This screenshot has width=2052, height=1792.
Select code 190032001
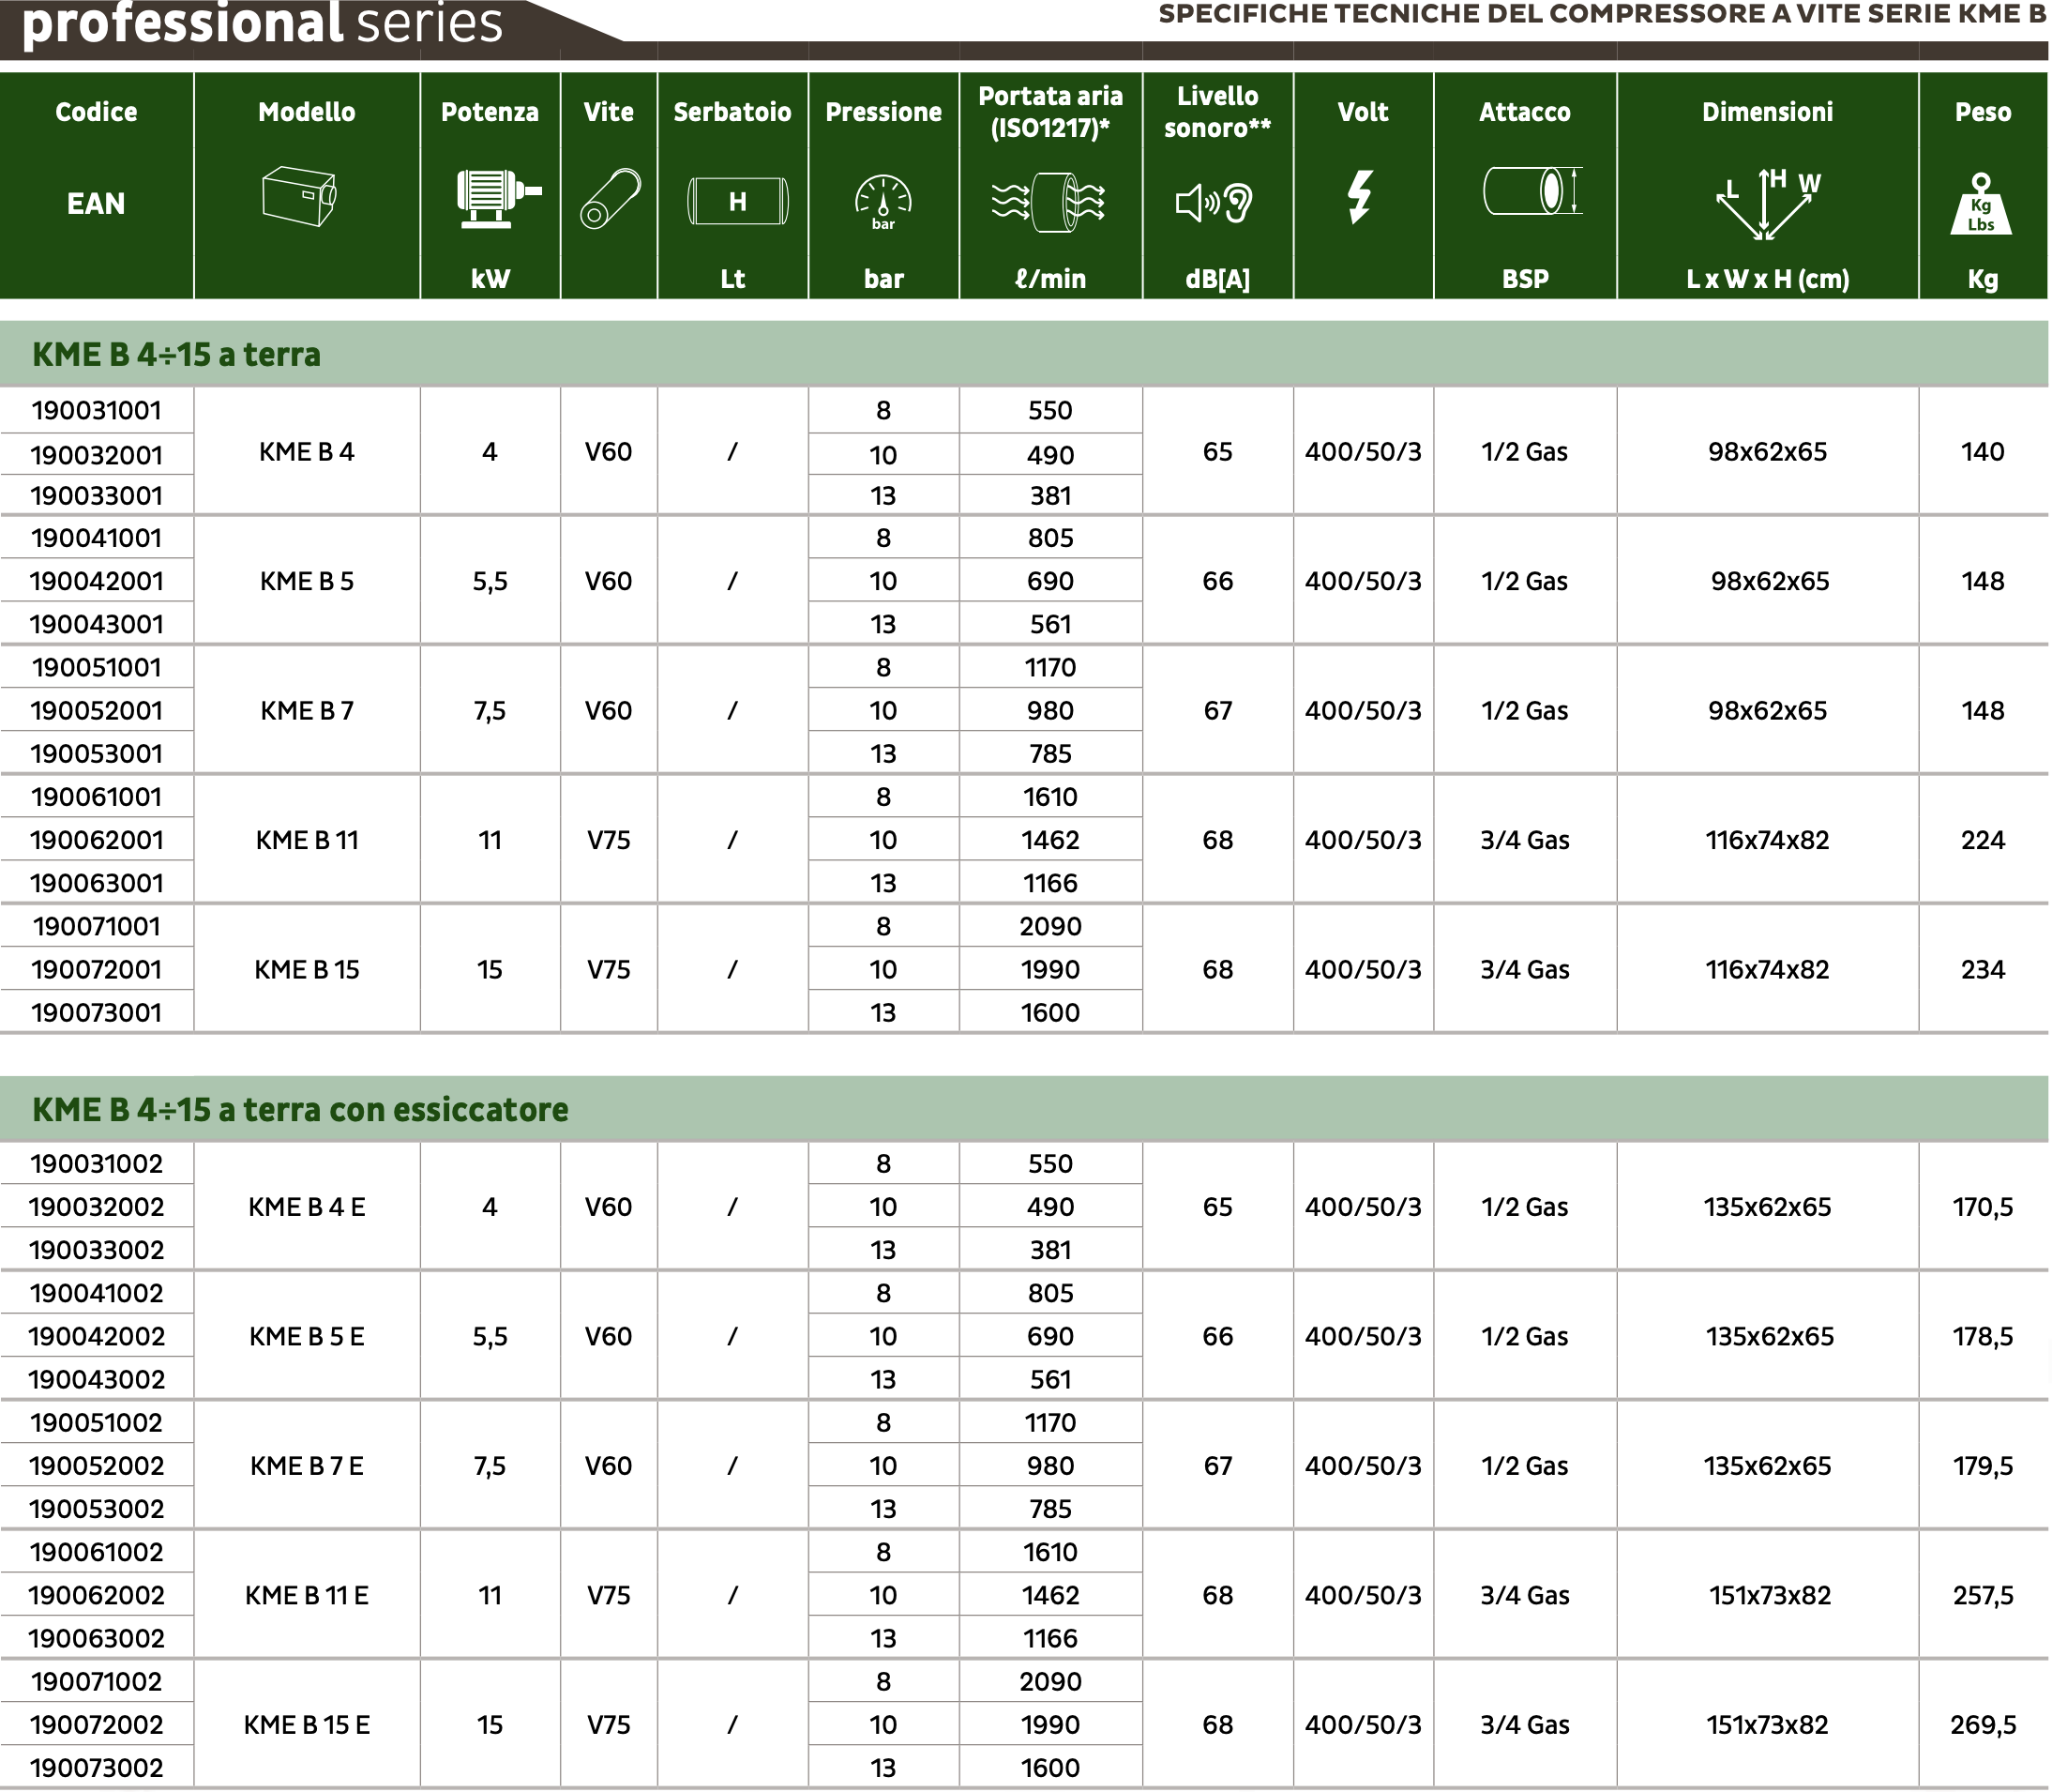pyautogui.click(x=97, y=455)
